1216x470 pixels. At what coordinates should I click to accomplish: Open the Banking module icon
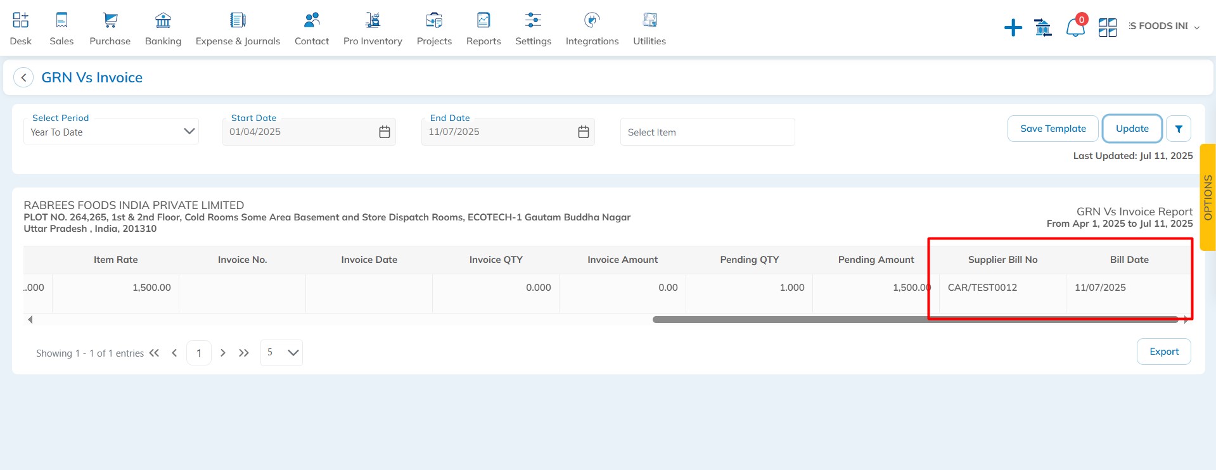pos(163,20)
